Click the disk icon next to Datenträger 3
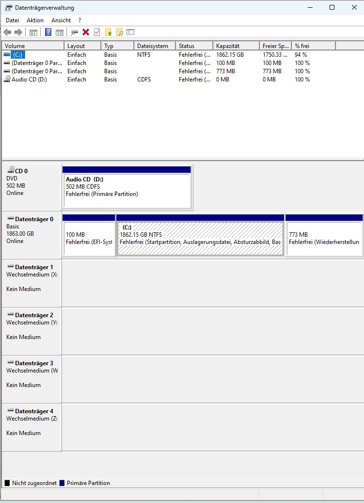This screenshot has height=503, width=364. [11, 362]
